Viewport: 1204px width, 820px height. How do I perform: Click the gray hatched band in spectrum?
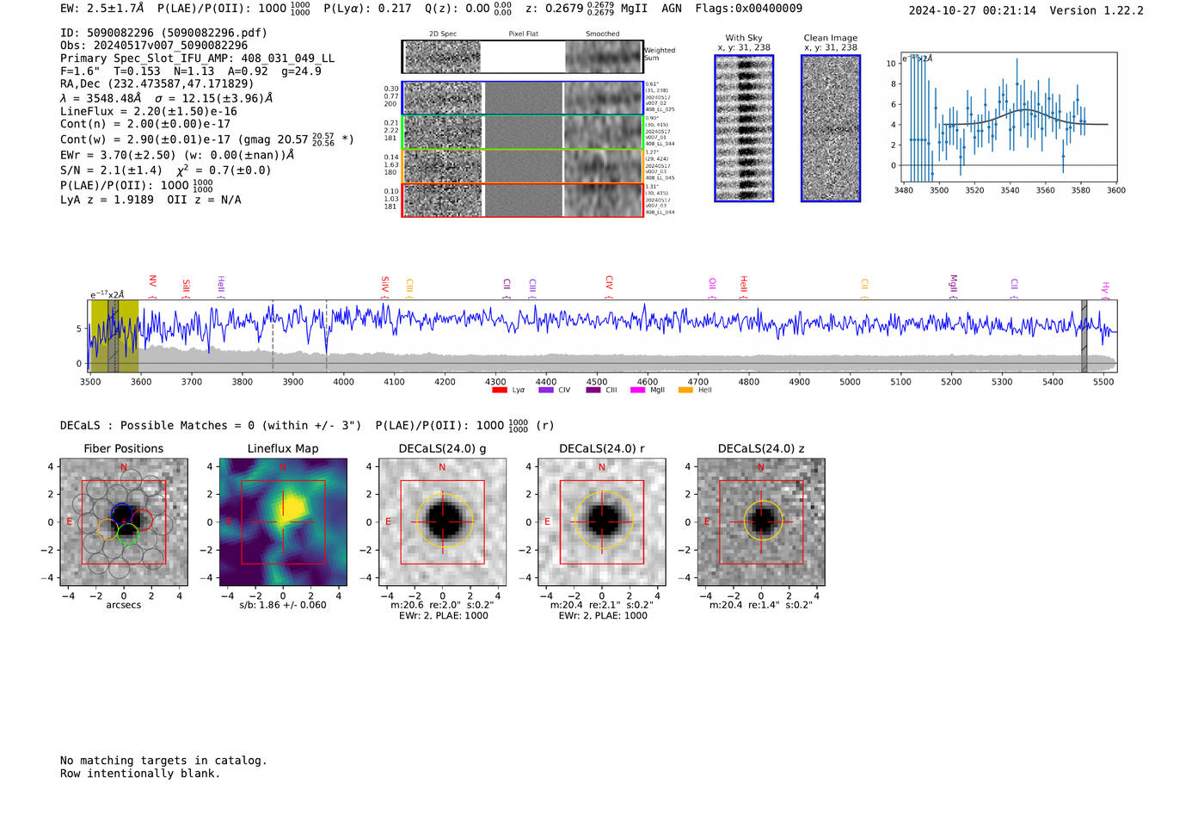point(1084,336)
